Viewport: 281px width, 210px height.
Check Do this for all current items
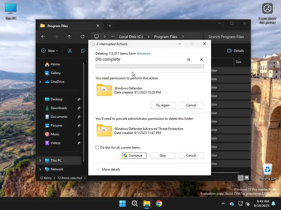tap(97, 147)
